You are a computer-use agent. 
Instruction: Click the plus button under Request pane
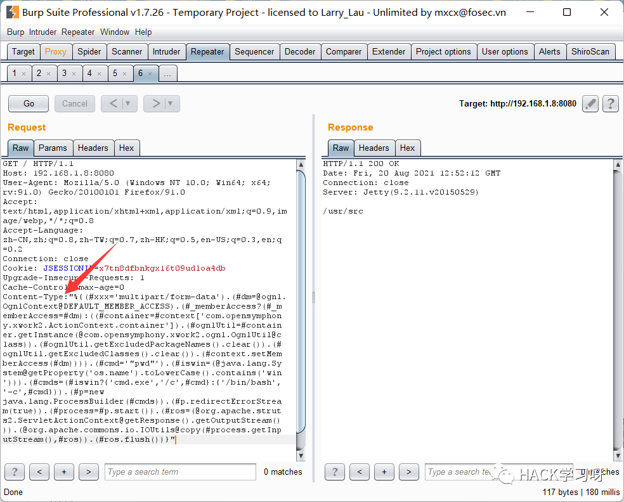64,472
